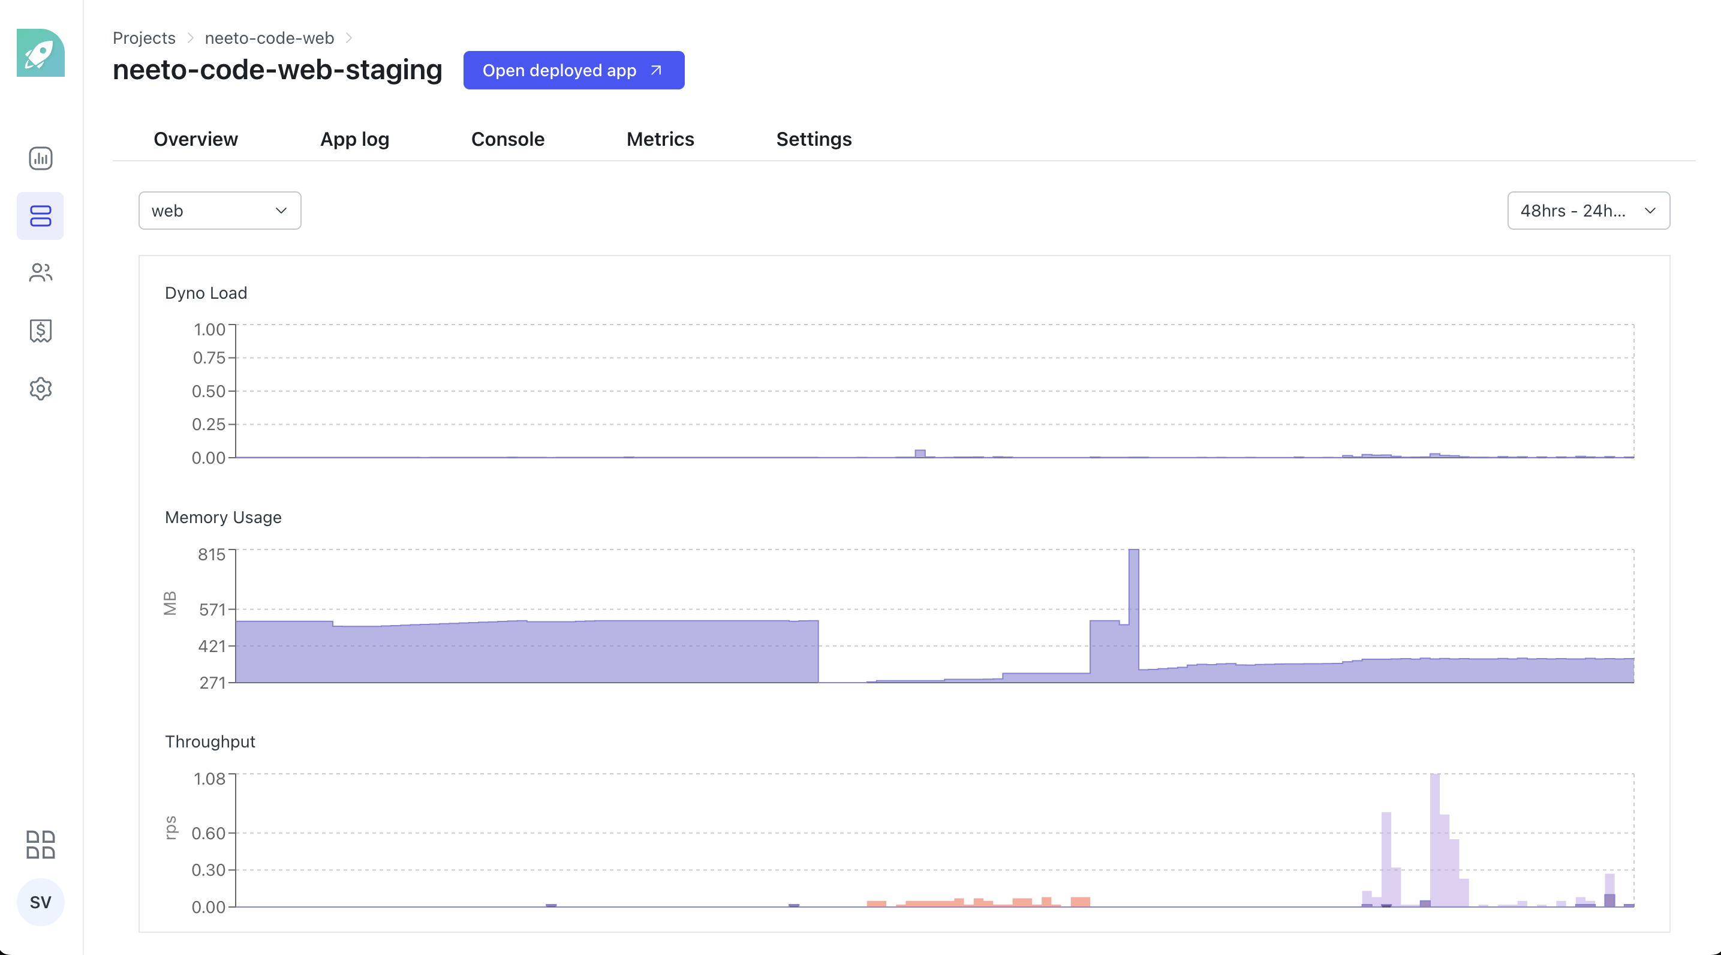
Task: Open the SV user avatar
Action: [40, 902]
